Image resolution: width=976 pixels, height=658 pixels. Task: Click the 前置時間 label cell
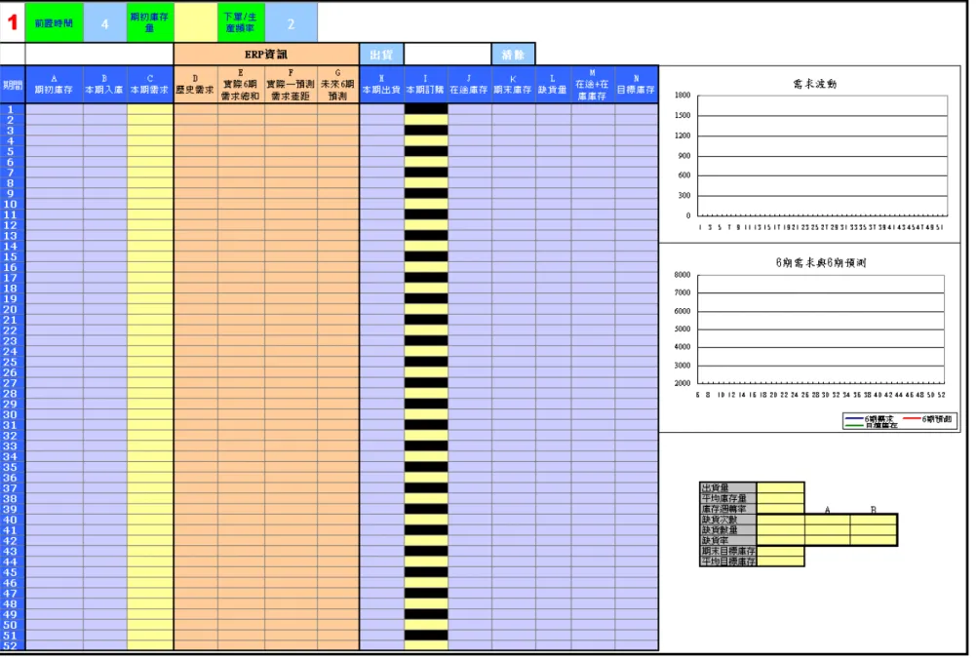tap(55, 23)
